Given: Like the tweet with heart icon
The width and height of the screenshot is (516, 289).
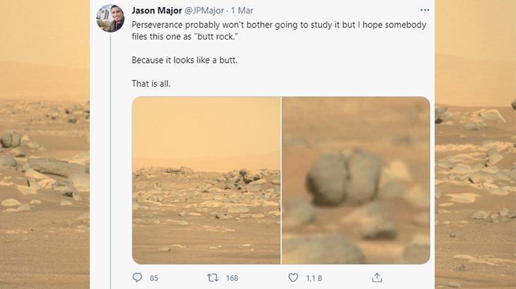Looking at the screenshot, I should pos(293,278).
